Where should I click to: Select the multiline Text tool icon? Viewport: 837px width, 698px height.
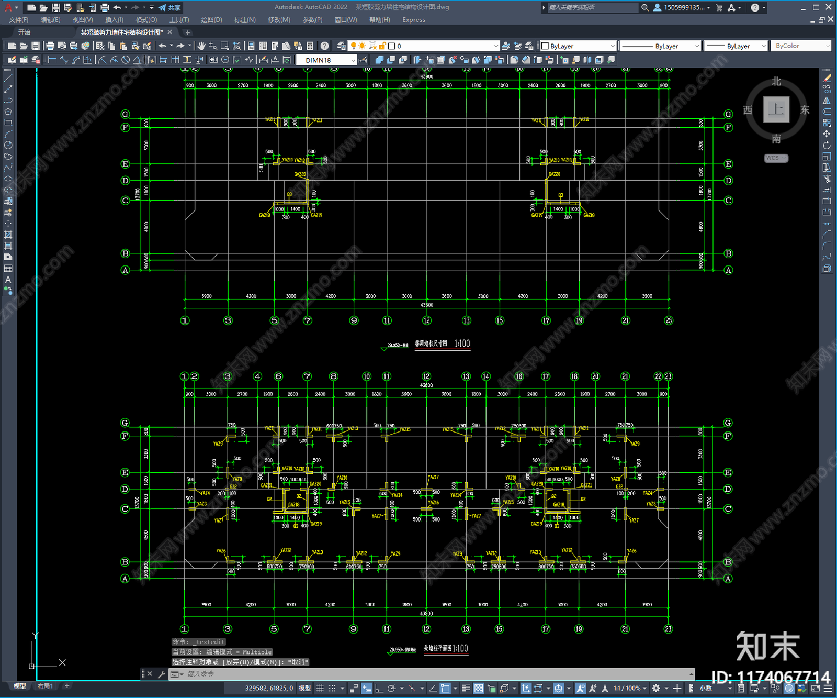[8, 280]
